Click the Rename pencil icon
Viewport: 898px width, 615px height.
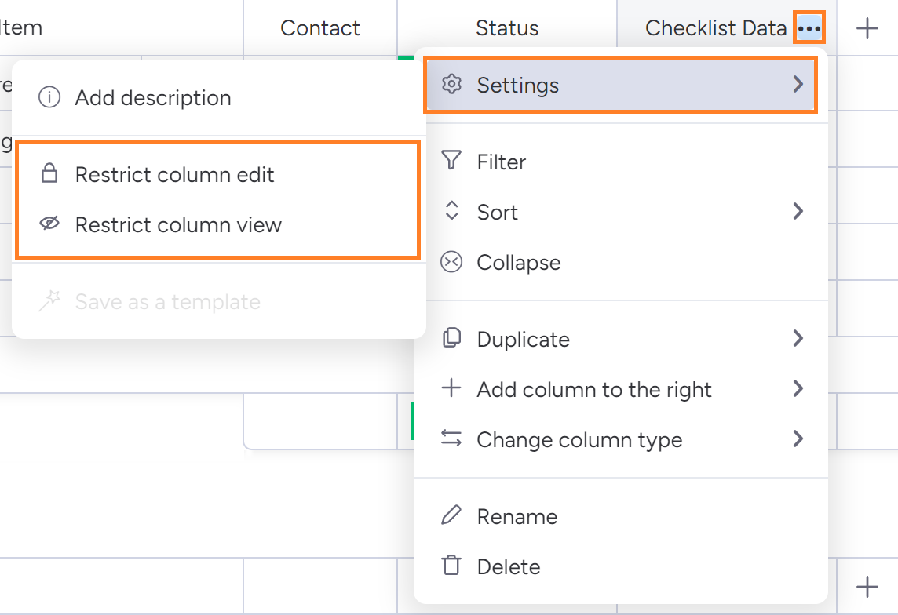point(451,516)
